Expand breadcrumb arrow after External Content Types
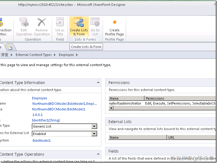The height and width of the screenshot is (163, 217). (x=55, y=55)
